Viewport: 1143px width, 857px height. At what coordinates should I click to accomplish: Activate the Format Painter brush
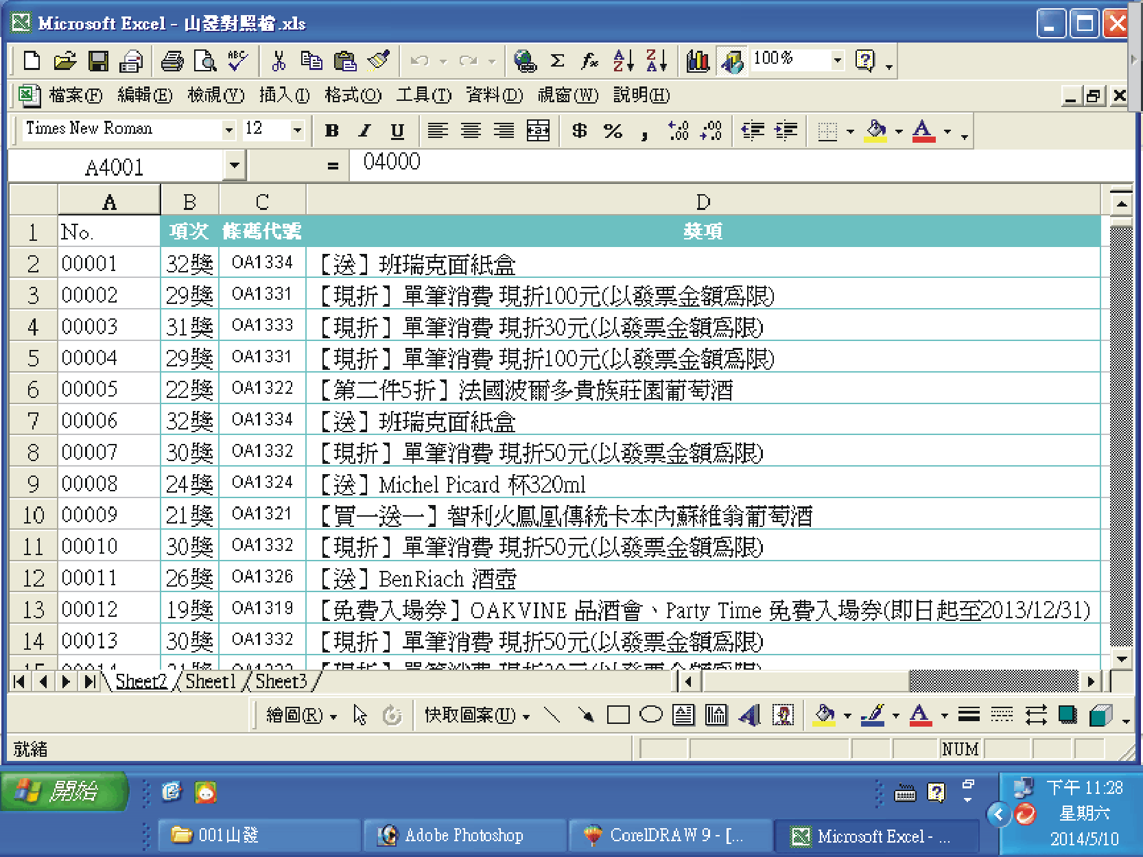[379, 61]
